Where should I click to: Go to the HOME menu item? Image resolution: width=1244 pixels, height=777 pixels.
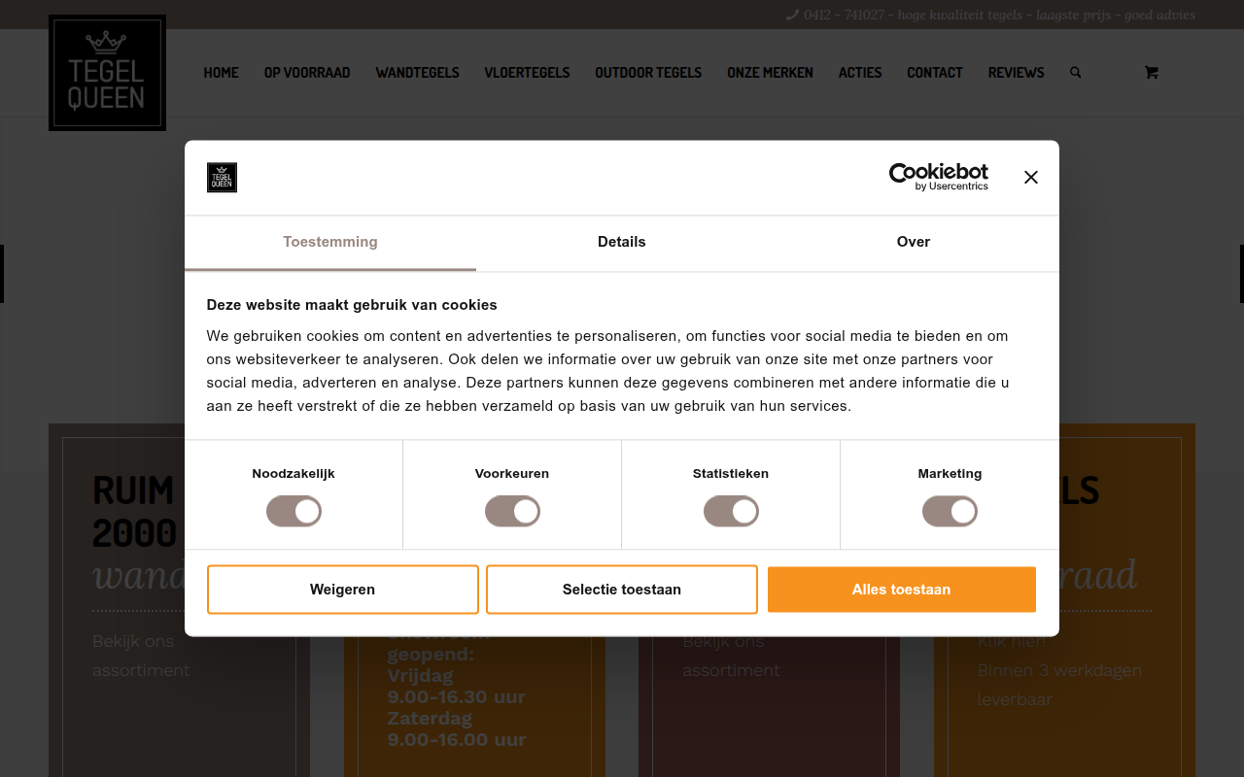click(221, 73)
